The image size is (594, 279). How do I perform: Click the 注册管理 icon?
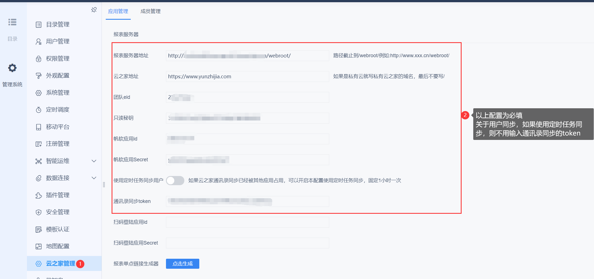[39, 144]
